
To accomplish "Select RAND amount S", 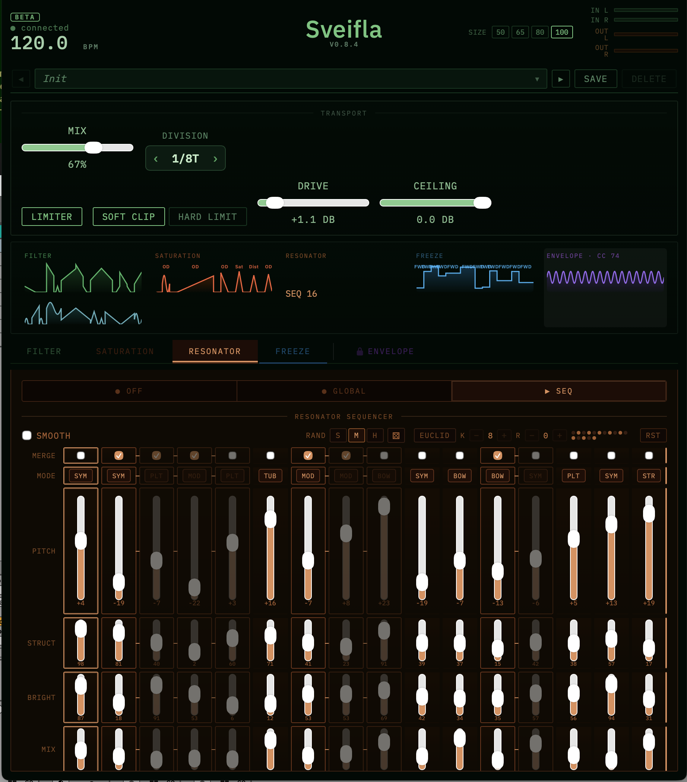I will click(x=338, y=435).
